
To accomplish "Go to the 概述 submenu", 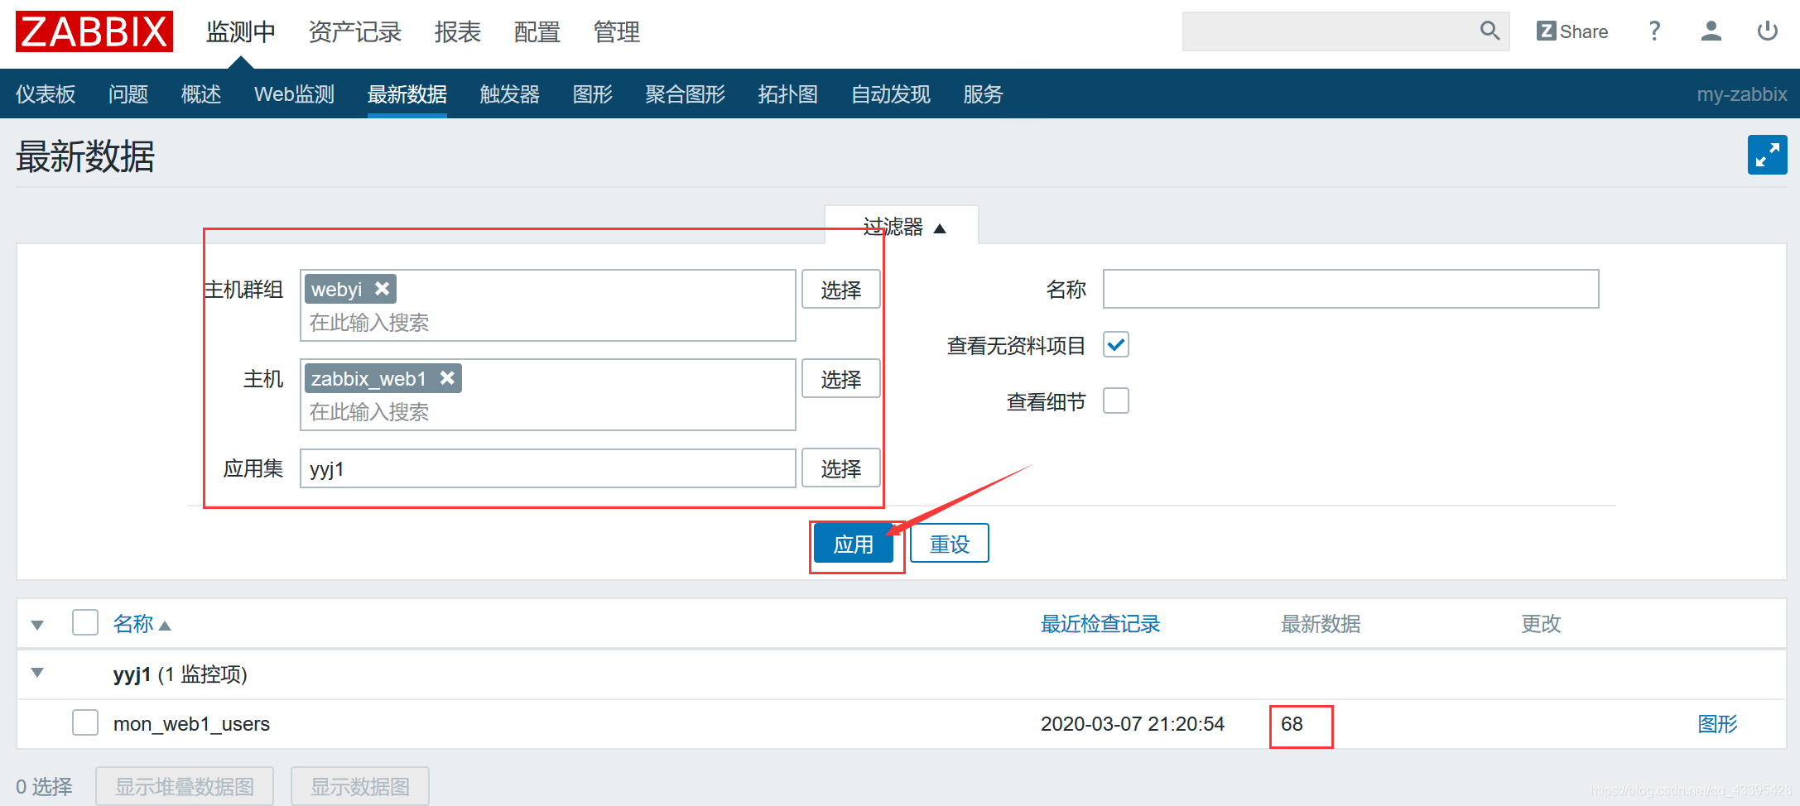I will pos(201,94).
